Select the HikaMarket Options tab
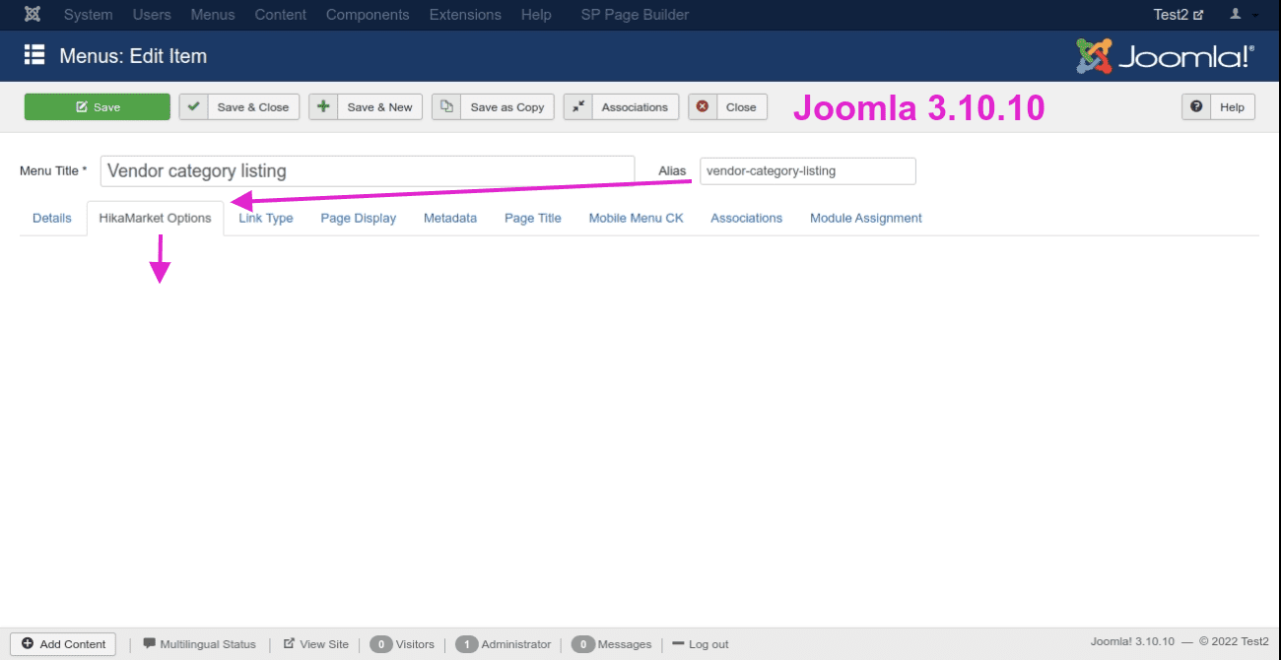The width and height of the screenshot is (1281, 660). [x=156, y=218]
